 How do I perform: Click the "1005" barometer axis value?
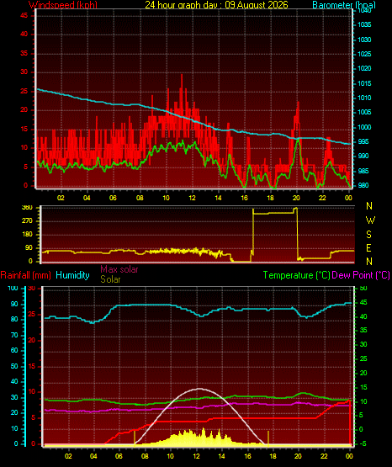tap(364, 112)
